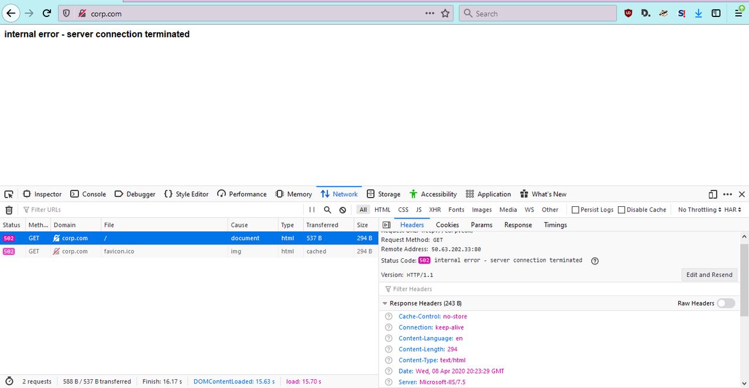Click the element picker icon in DevTools
The height and width of the screenshot is (388, 749).
pos(9,194)
